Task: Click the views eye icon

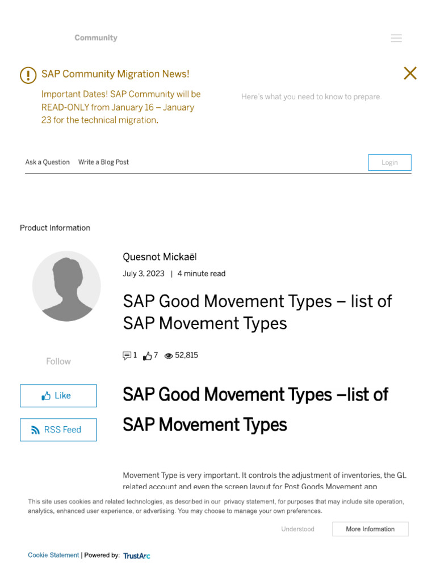Action: (169, 356)
